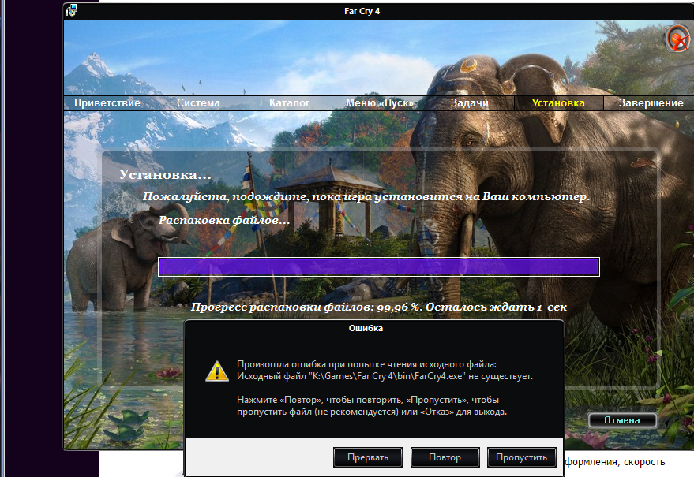Image resolution: width=694 pixels, height=477 pixels.
Task: Select the Каталог tab
Action: click(x=290, y=103)
